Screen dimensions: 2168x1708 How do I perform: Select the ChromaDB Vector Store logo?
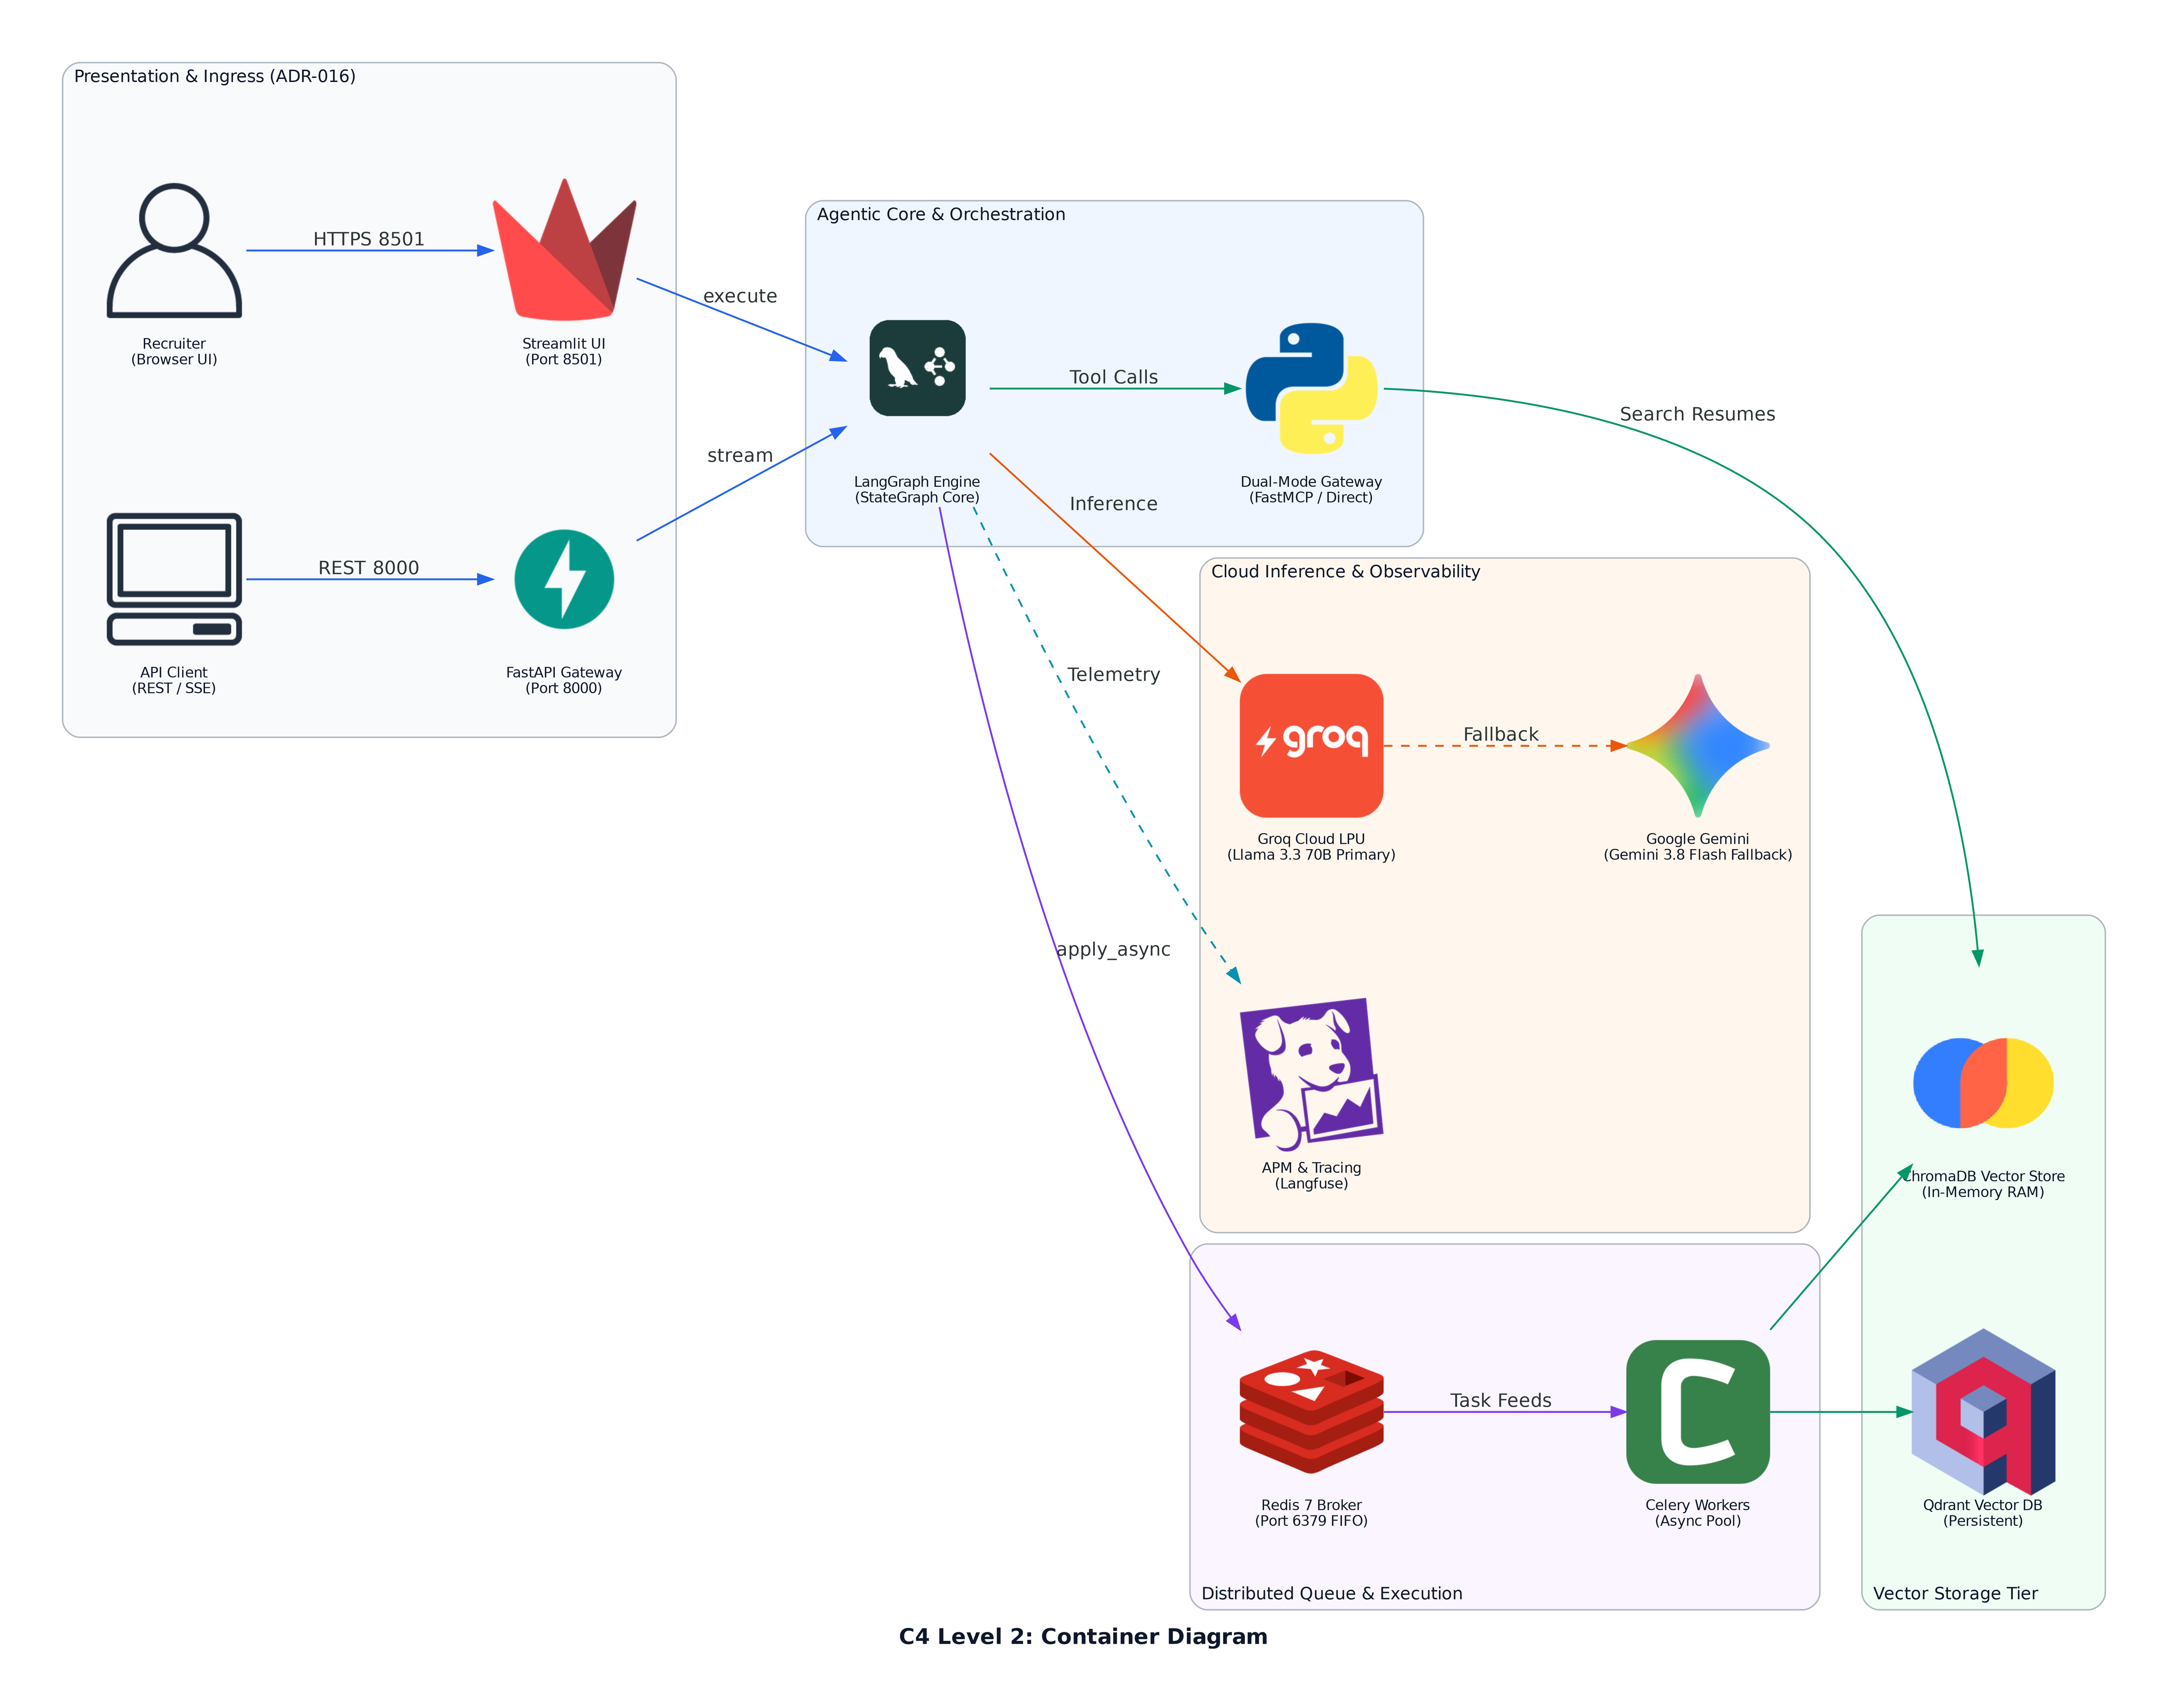[1983, 1083]
